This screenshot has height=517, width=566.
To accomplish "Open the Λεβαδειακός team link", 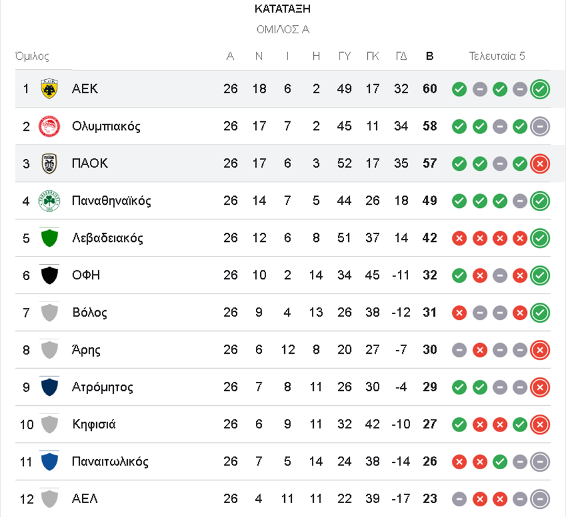I will pyautogui.click(x=108, y=238).
